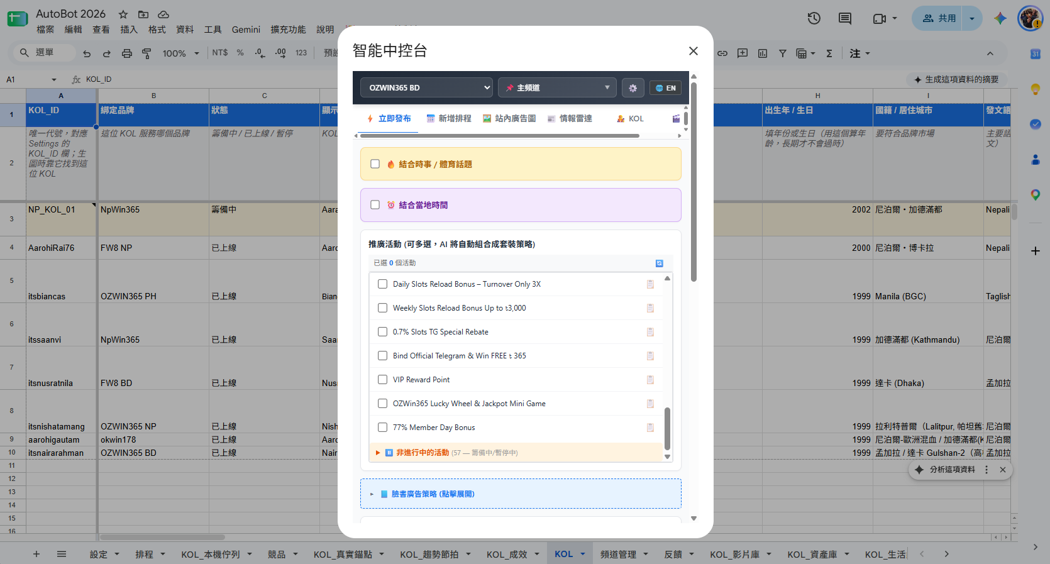
Task: Click the Gemini sparkle icon in Sheets header
Action: (x=1000, y=18)
